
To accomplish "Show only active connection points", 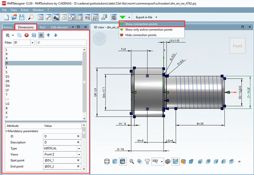I will pyautogui.click(x=149, y=29).
